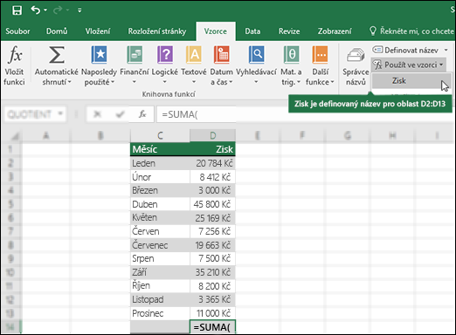Open the Rozložení stránky tab

click(157, 31)
